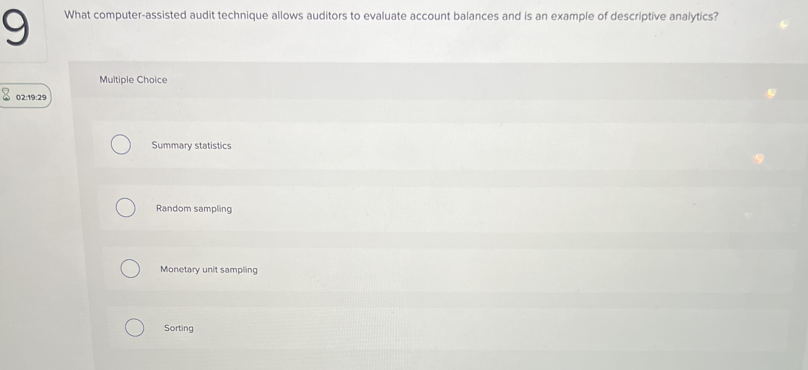
Task: Click the 02:19:29 countdown timer
Action: (31, 96)
